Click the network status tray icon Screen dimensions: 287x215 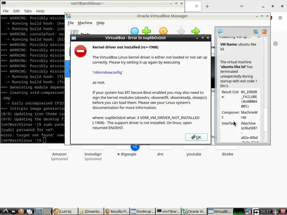coord(248,212)
